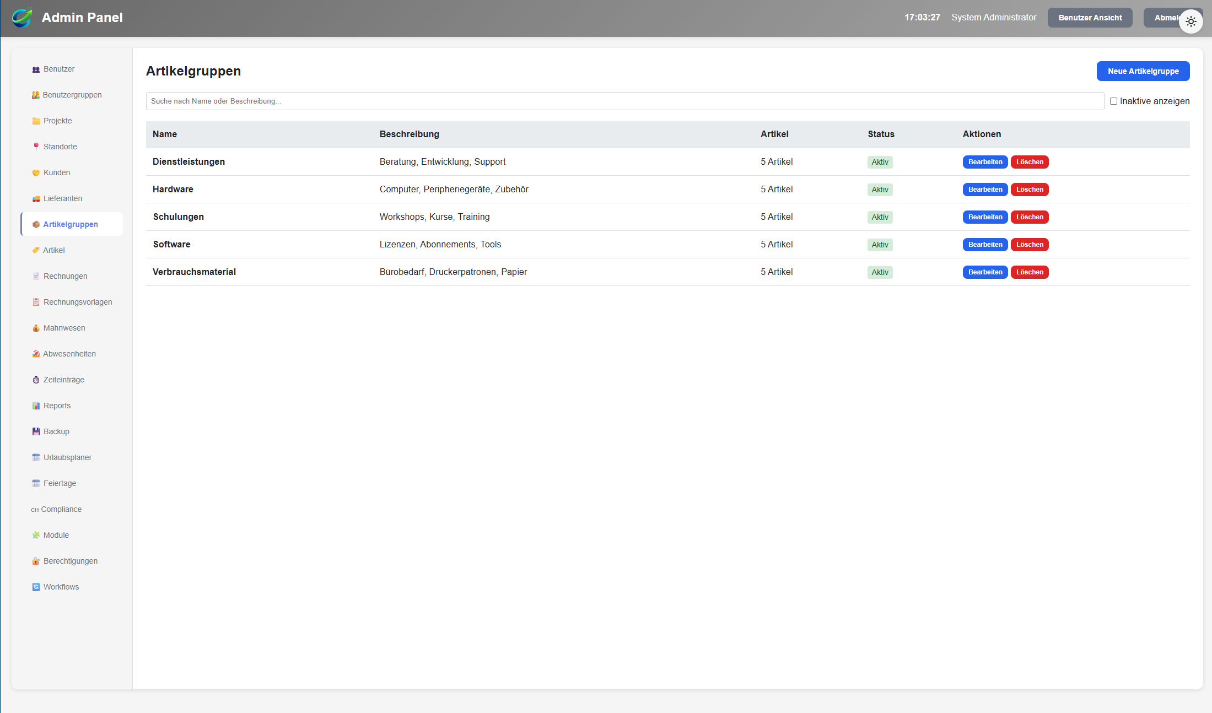Click the Zeiteinträge stopwatch icon
This screenshot has width=1212, height=713.
click(x=36, y=380)
